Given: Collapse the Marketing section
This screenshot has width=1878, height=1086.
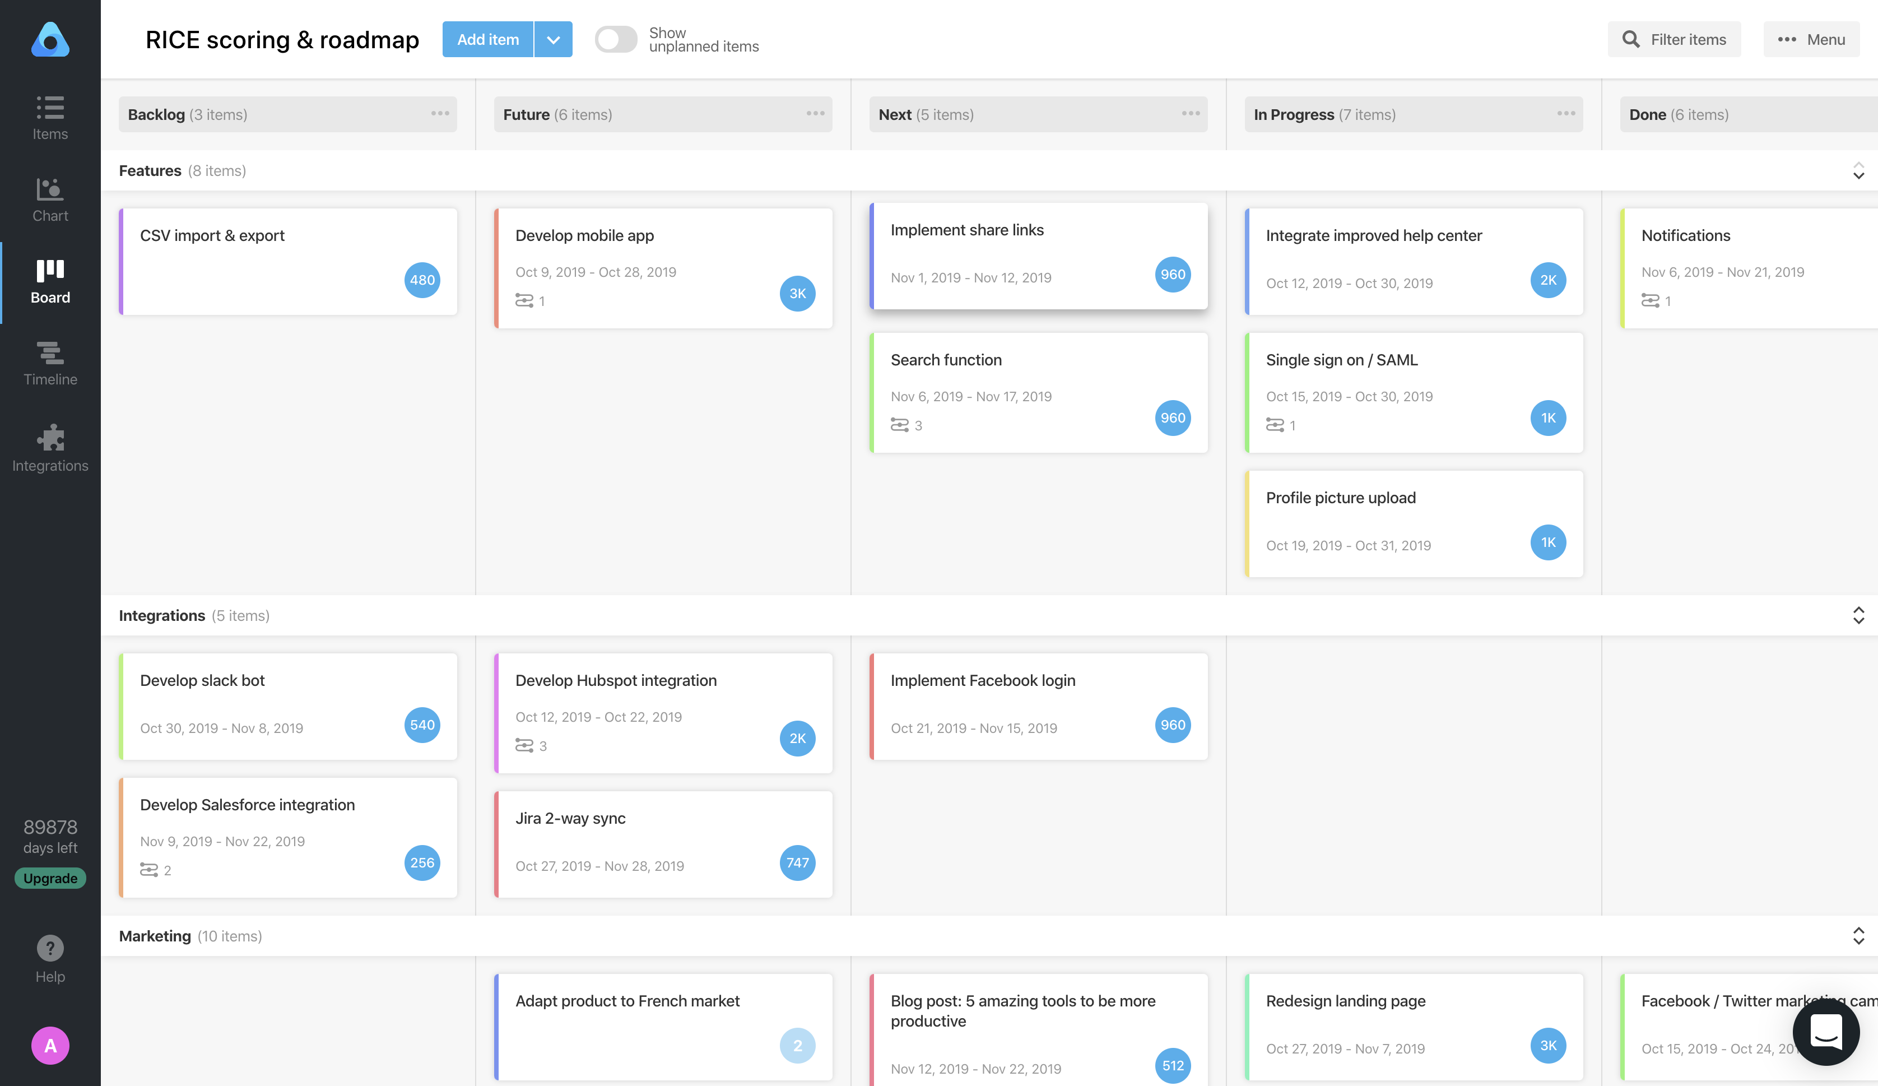Looking at the screenshot, I should tap(1858, 931).
